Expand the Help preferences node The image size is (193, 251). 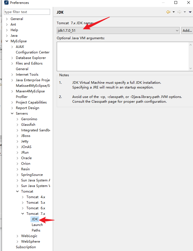7,30
